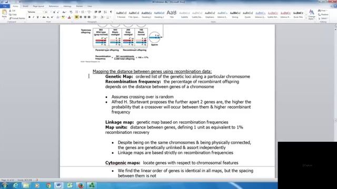Apply the Heading 1 style
This screenshot has width=337, height=189.
tap(146, 14)
